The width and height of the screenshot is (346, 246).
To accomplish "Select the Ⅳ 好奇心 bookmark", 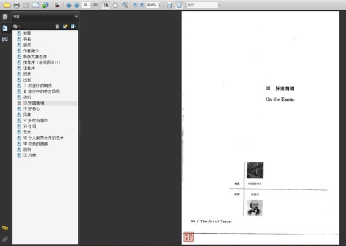I will (x=31, y=109).
